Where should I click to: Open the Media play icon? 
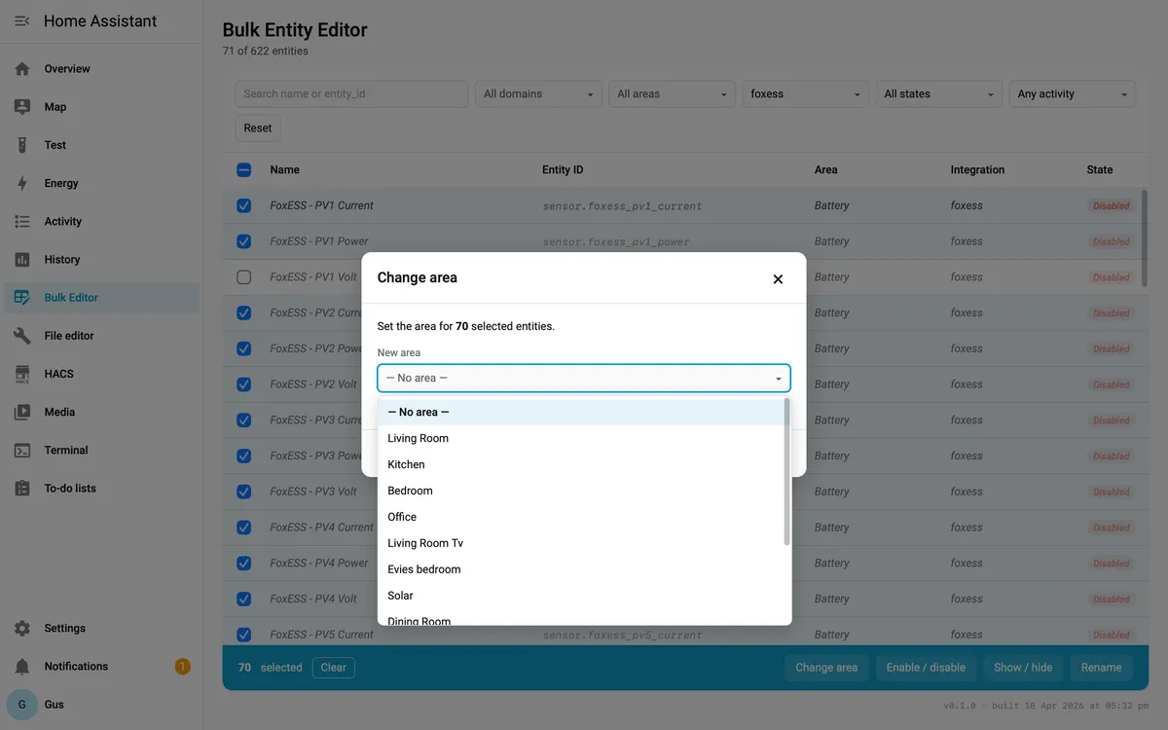tap(22, 412)
